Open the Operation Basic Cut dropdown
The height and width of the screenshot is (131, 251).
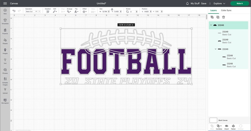31,11
